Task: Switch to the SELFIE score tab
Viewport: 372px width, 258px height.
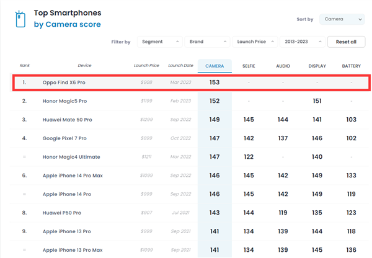Action: click(x=249, y=66)
